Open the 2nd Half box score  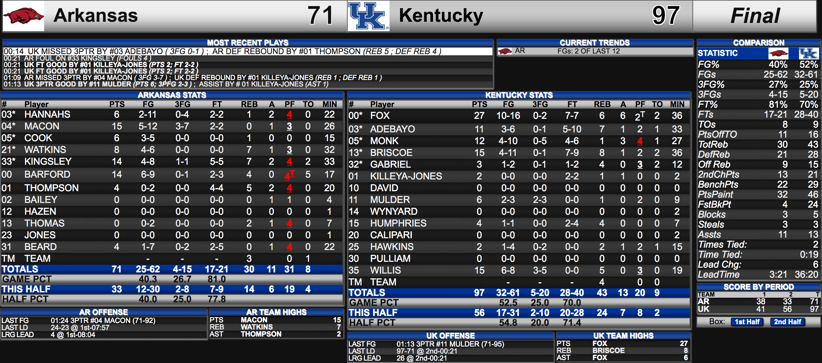pos(788,322)
